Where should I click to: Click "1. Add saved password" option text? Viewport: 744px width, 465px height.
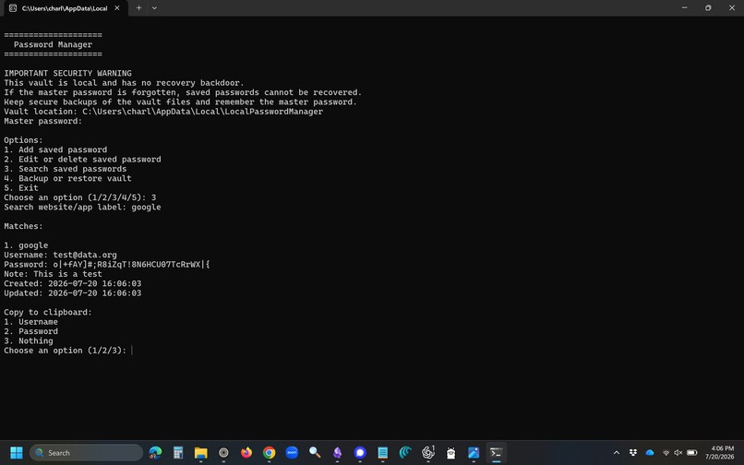55,150
